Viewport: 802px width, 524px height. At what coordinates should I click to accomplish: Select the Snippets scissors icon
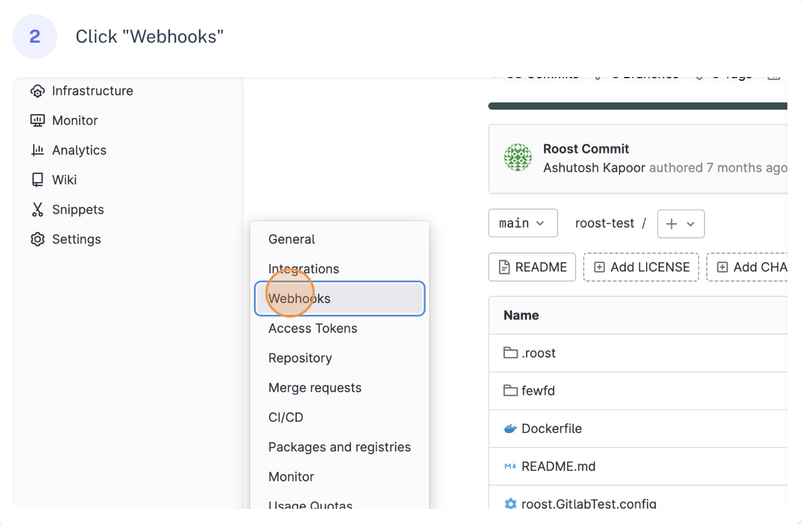(37, 209)
